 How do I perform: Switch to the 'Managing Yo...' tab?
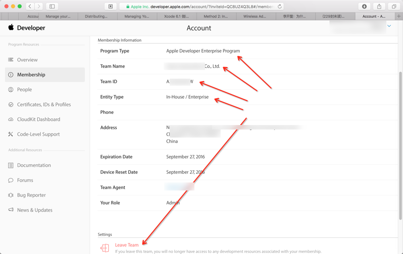tap(137, 16)
